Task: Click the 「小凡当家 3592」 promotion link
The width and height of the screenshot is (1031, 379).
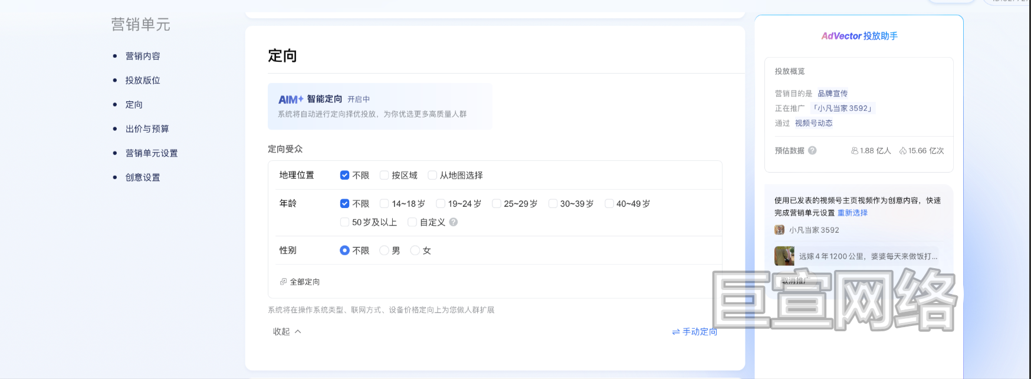Action: tap(842, 108)
